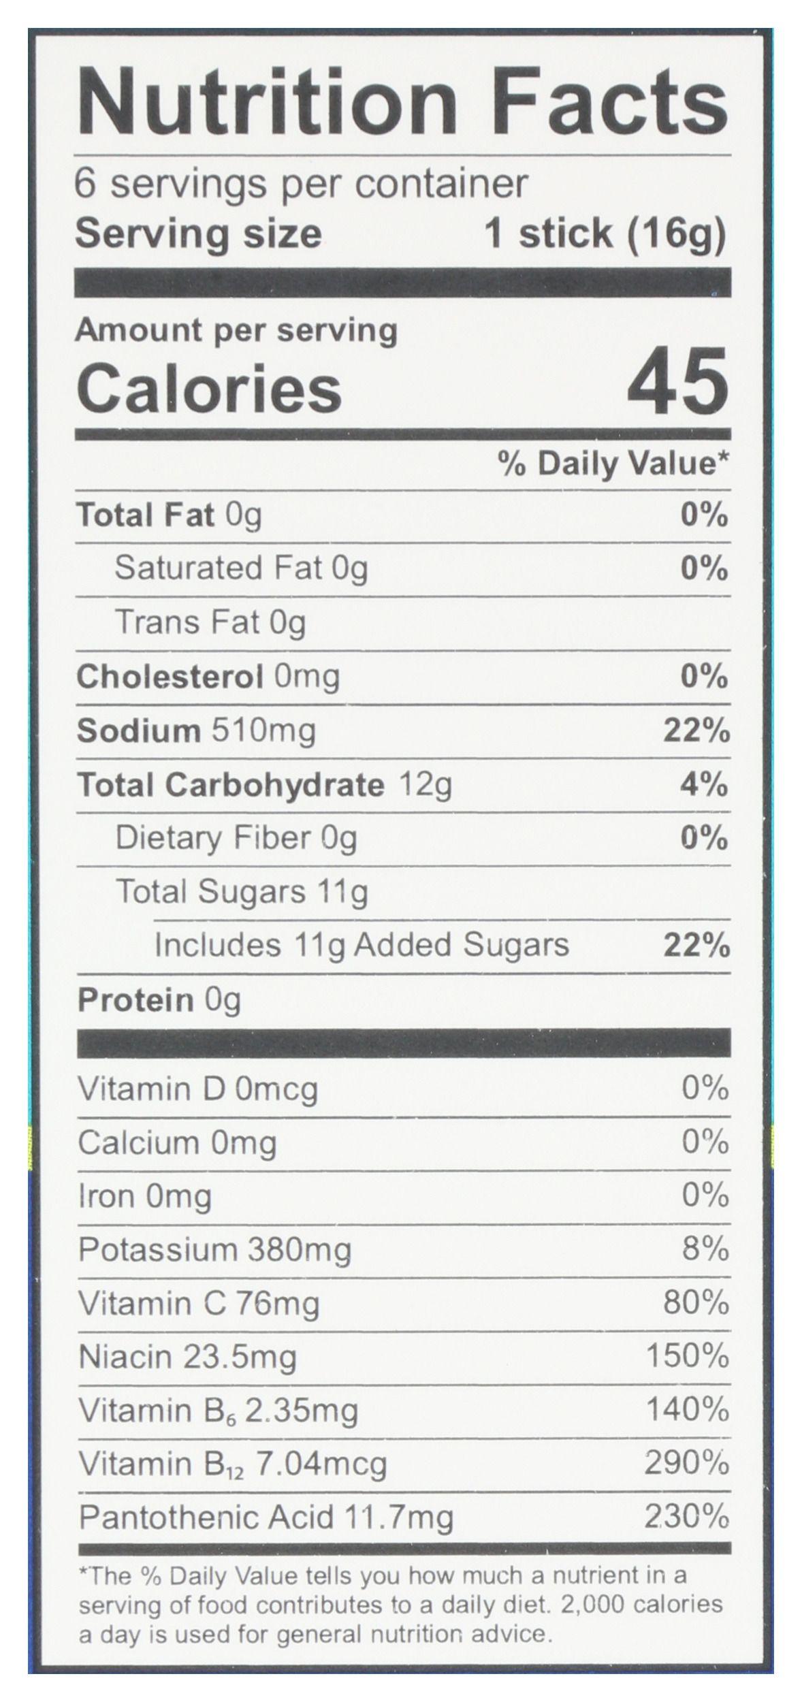Image resolution: width=802 pixels, height=1702 pixels.
Task: Select the Serving size label
Action: [198, 235]
